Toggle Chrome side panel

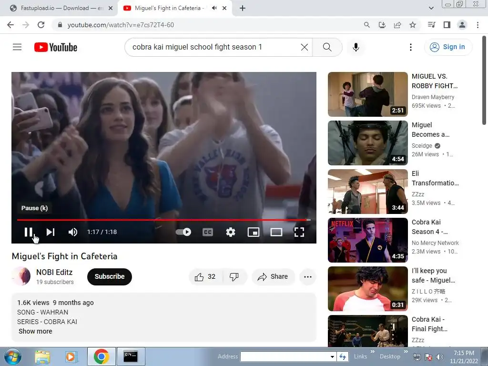click(447, 25)
